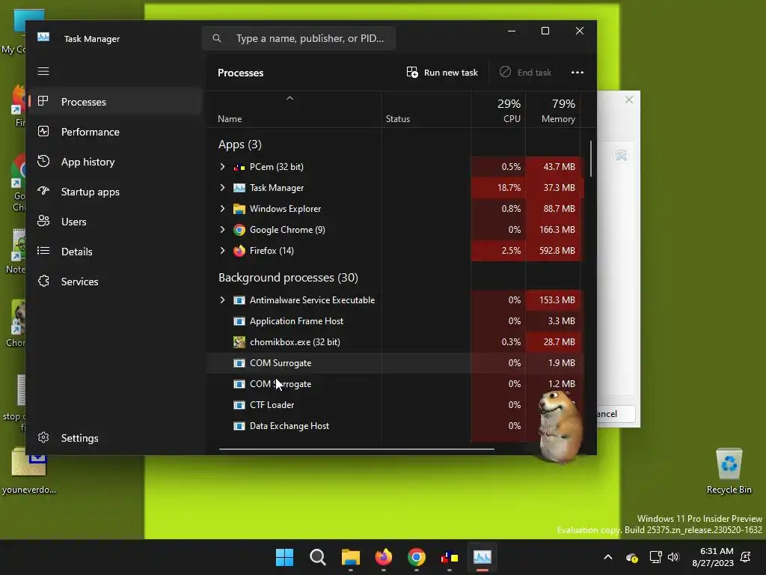Select the Windows Explorer folder icon row

(239, 209)
